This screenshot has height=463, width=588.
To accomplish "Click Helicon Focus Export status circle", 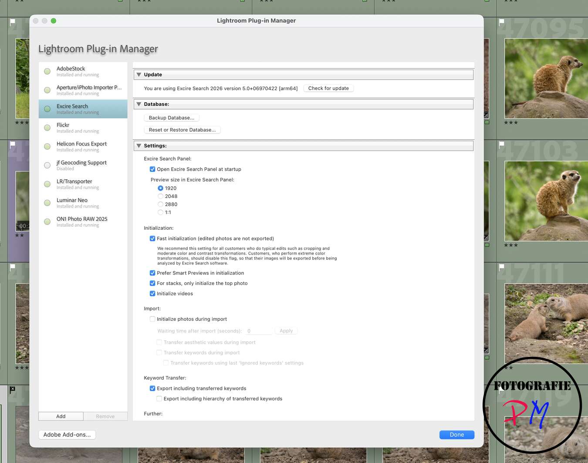I will click(x=47, y=146).
